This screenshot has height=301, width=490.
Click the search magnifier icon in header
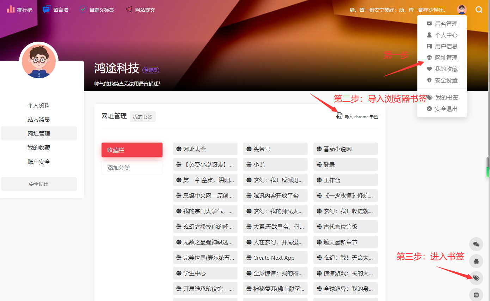click(x=479, y=10)
